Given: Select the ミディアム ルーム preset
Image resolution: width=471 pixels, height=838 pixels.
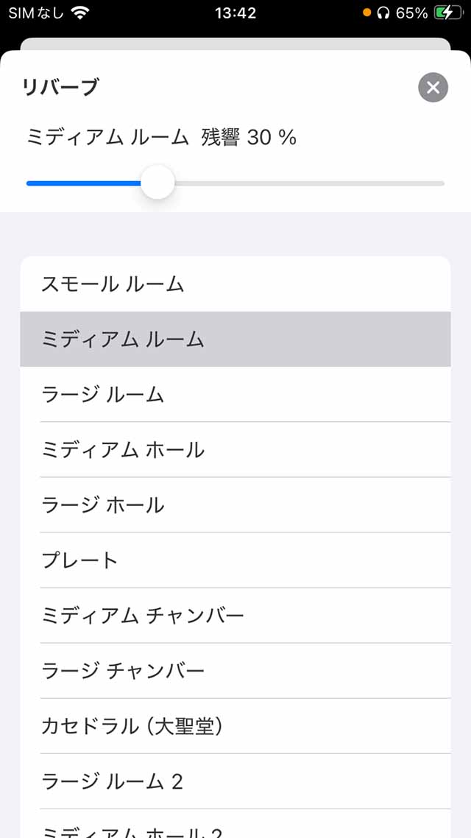Looking at the screenshot, I should coord(235,339).
